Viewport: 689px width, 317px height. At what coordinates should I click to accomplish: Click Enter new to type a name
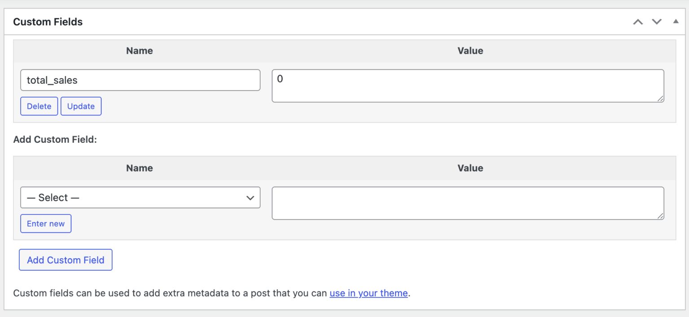[x=45, y=223]
